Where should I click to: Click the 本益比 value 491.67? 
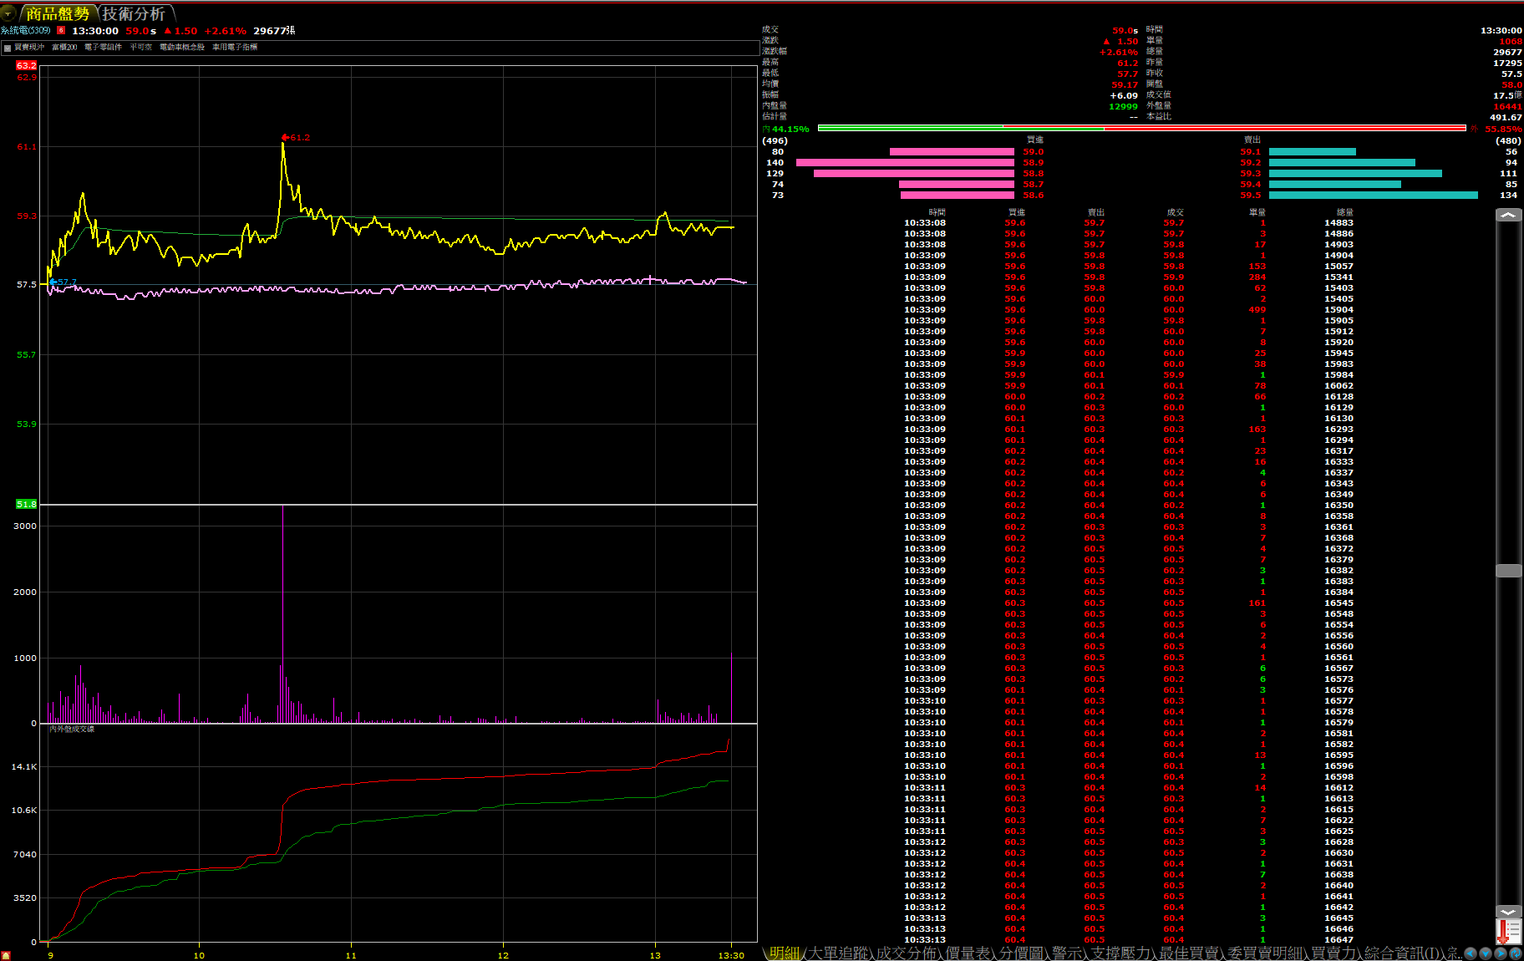(1506, 117)
